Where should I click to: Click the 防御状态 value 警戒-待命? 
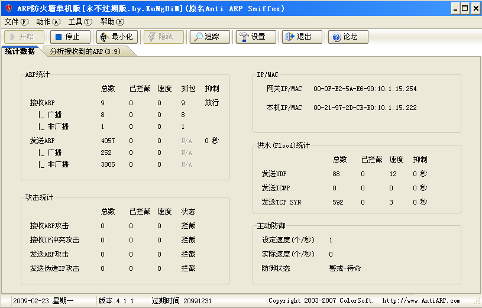(345, 268)
